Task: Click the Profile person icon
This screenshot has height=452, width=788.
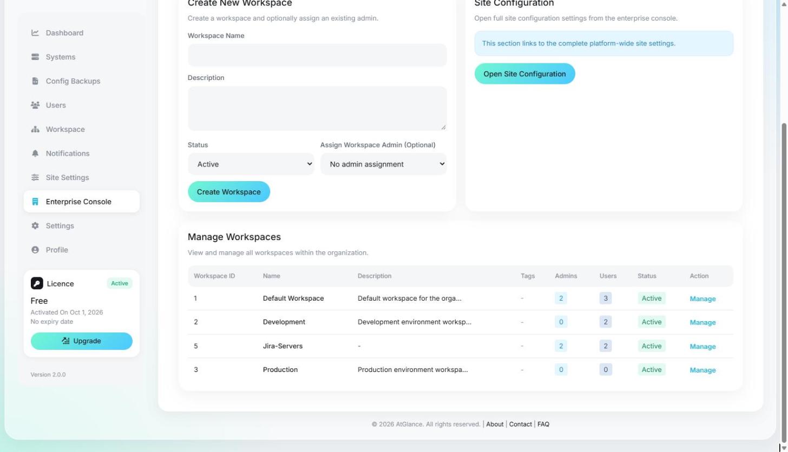Action: [35, 250]
